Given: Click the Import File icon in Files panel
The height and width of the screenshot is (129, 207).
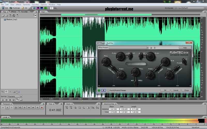Looking at the screenshot, I should 3,15.
